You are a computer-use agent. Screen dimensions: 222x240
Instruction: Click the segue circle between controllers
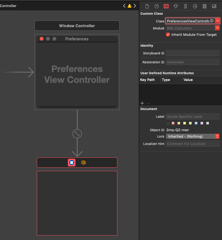(77, 134)
